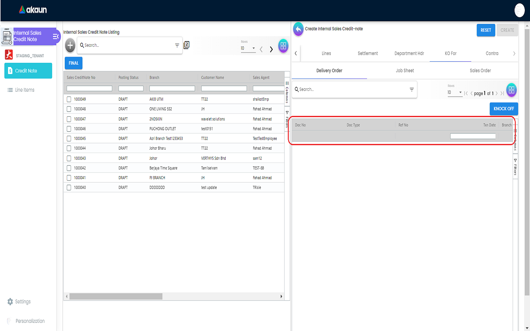Click the listing horizontal scrollbar thumb
This screenshot has height=331, width=530.
coord(116,296)
